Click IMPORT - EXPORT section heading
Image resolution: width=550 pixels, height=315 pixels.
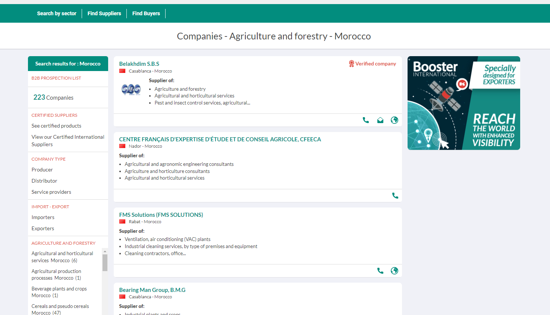[50, 207]
